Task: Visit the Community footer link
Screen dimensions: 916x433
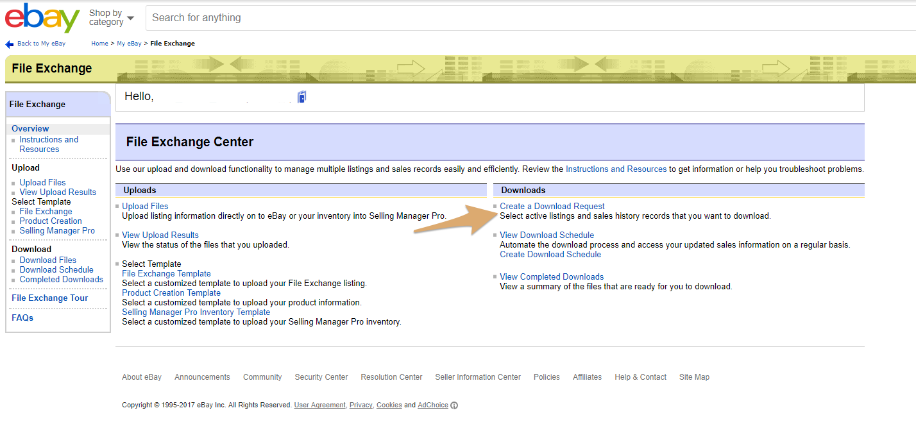Action: pos(262,377)
